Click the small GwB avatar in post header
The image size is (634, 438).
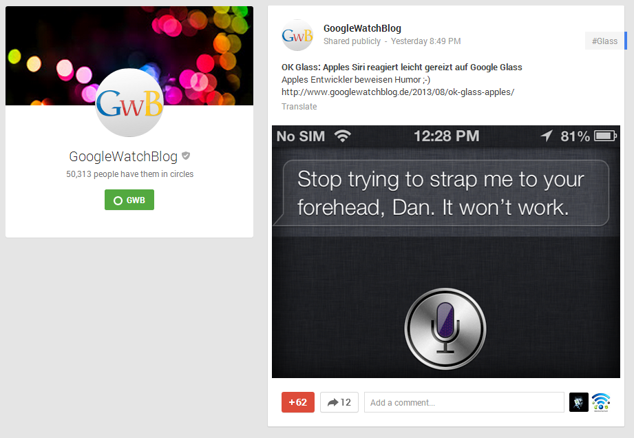(x=297, y=35)
